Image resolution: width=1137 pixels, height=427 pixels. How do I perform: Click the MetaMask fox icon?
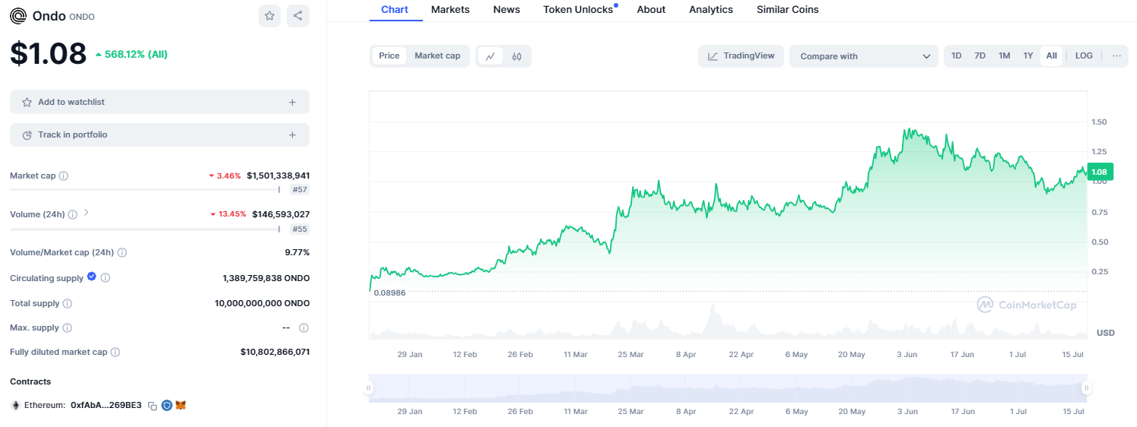pyautogui.click(x=181, y=406)
